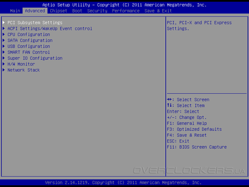This screenshot has height=187, width=249.
Task: Click 'F11: BIOS Screen Capture' hint
Action: coord(197,147)
